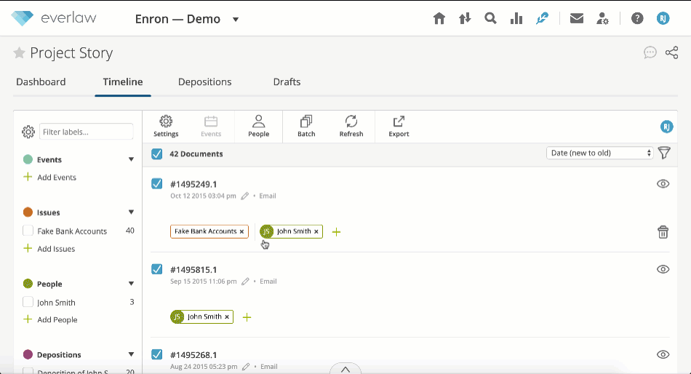The width and height of the screenshot is (691, 374).
Task: Click the orange Issues color dot
Action: pos(28,212)
